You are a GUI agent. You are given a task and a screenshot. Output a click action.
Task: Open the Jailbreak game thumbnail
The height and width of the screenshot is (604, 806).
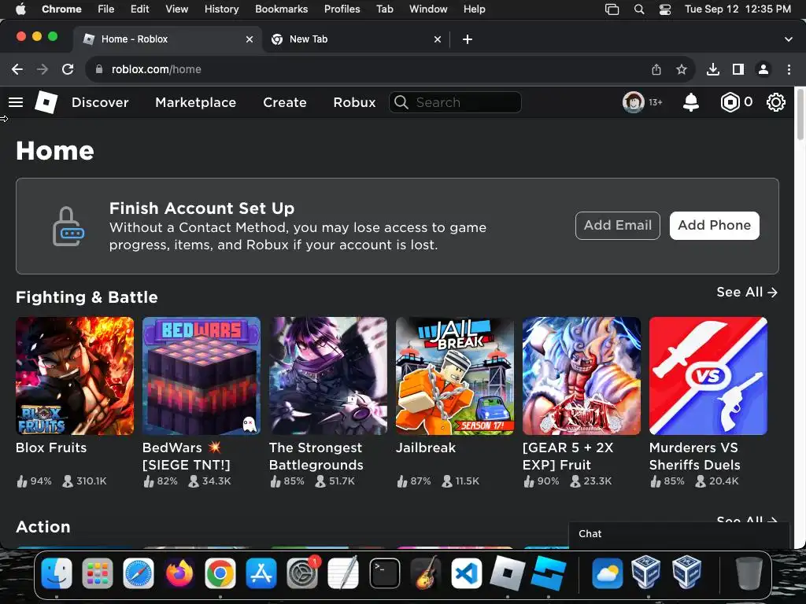[x=455, y=376]
